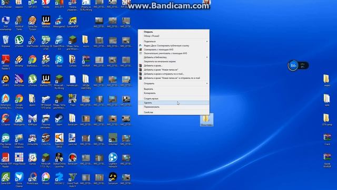Click Яндекс.Диск copy public link entry
The image size is (337, 190).
pos(173,45)
